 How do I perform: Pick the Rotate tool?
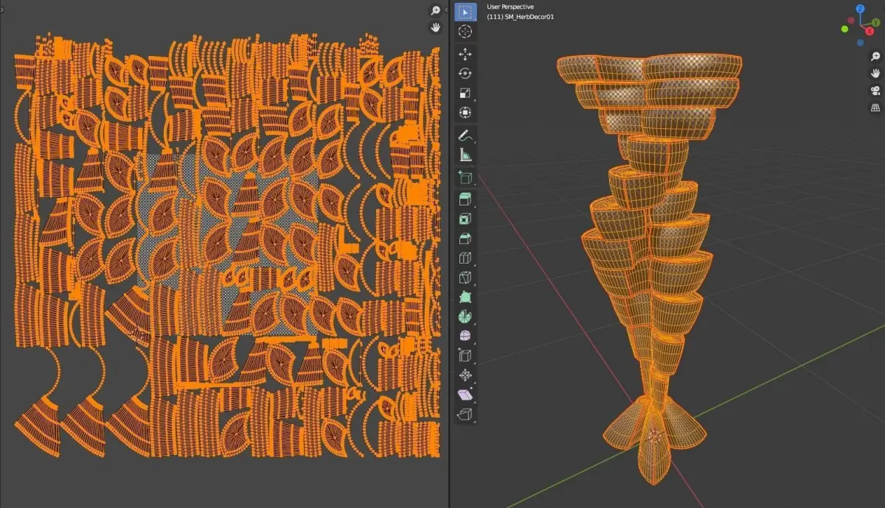point(465,74)
